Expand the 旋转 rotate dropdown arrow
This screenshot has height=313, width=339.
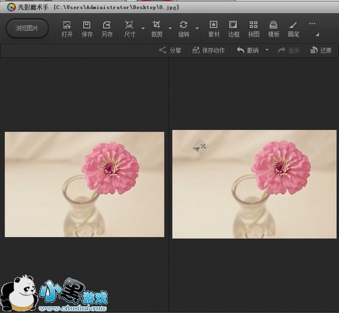(197, 28)
